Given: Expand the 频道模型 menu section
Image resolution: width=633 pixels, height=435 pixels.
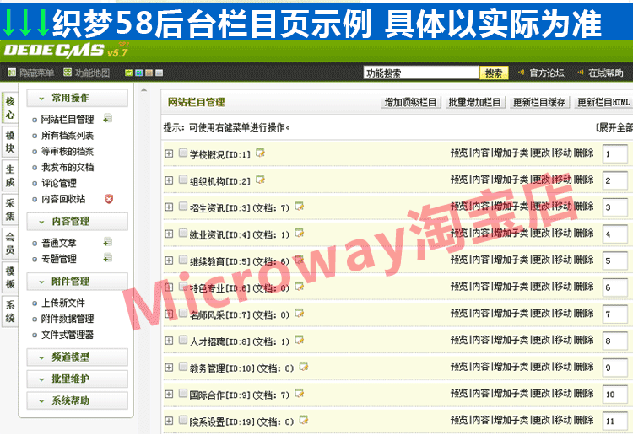Looking at the screenshot, I should [77, 357].
